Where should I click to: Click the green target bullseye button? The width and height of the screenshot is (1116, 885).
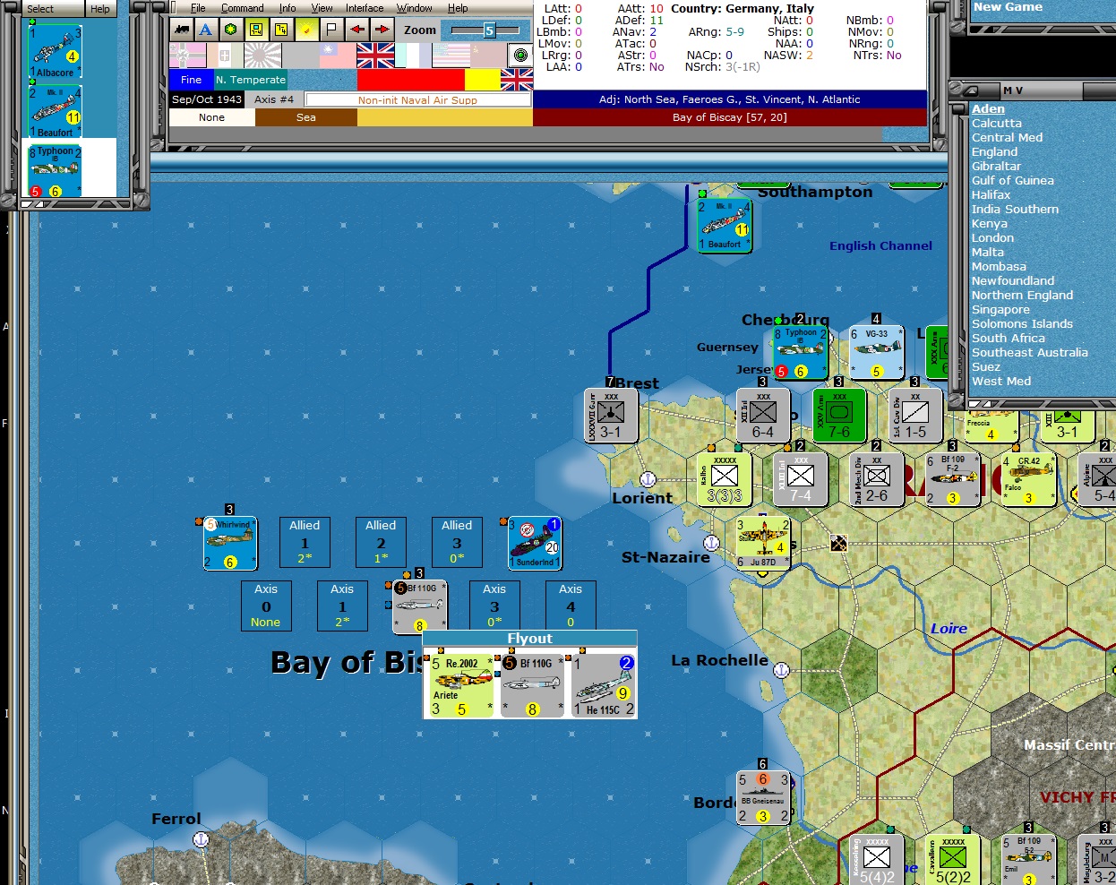point(519,55)
